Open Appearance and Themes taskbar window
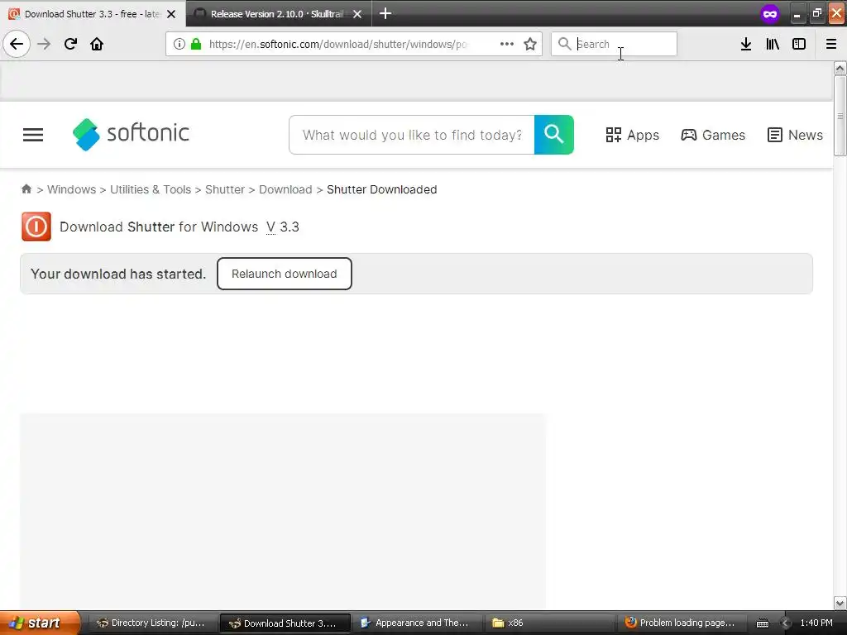This screenshot has width=847, height=635. pyautogui.click(x=418, y=623)
